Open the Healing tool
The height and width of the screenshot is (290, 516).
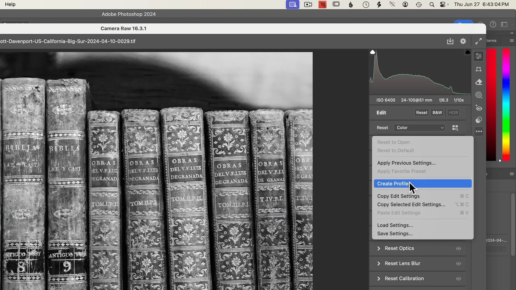tap(479, 82)
